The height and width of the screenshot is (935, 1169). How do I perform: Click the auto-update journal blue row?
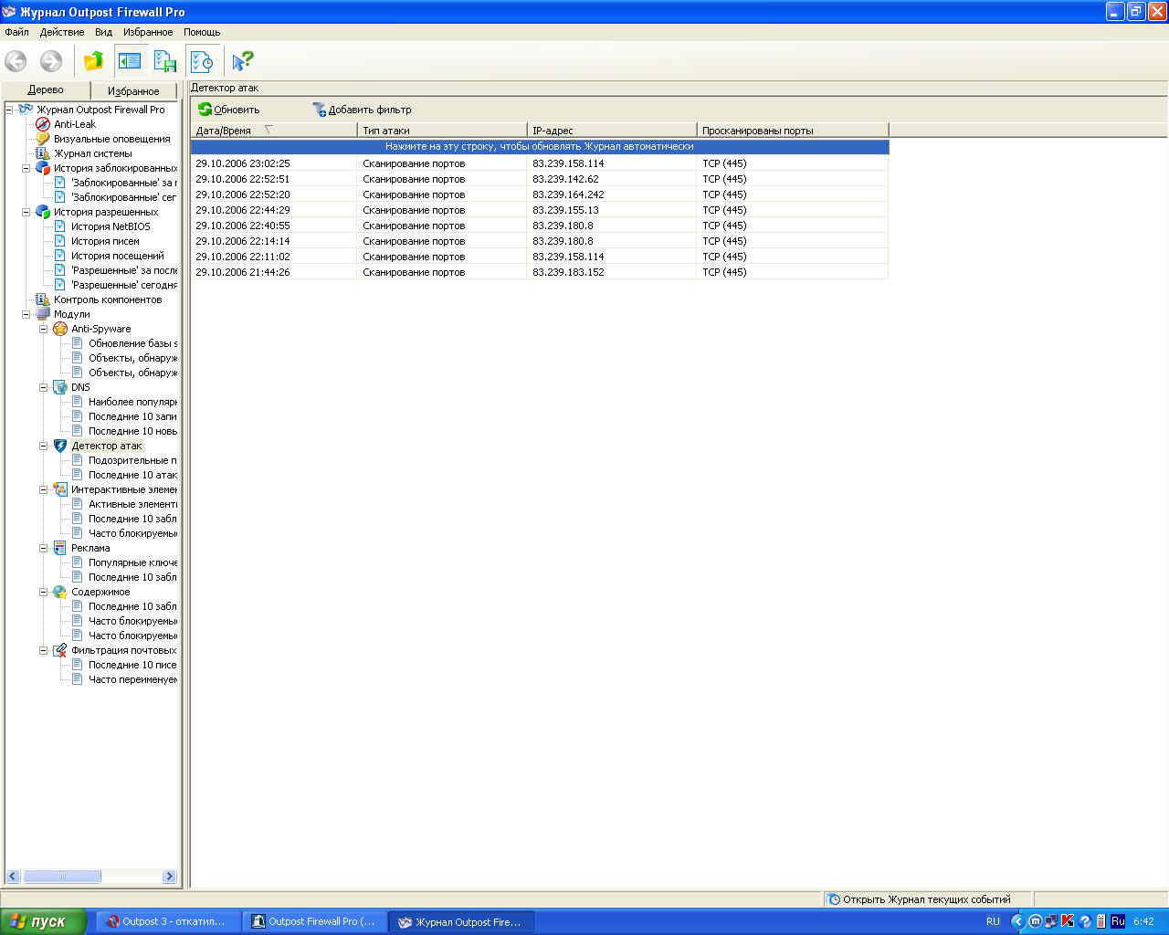click(x=539, y=146)
